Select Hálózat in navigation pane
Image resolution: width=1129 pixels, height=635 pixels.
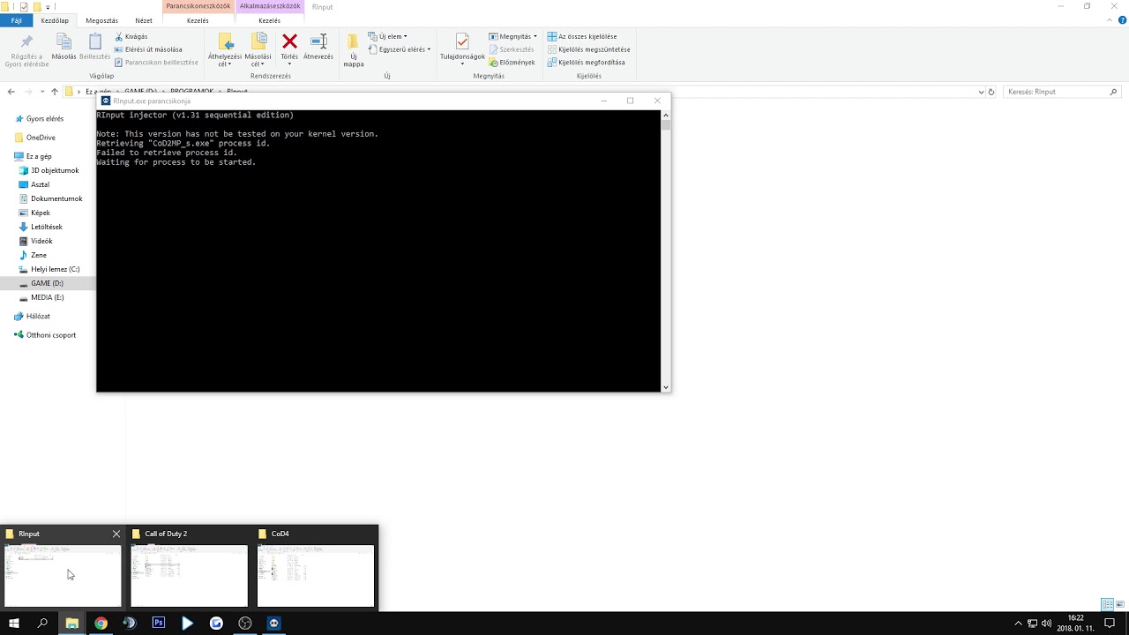[x=33, y=316]
